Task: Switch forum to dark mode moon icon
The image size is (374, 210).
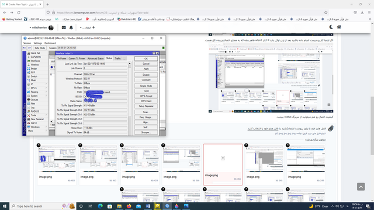Action: 331,27
